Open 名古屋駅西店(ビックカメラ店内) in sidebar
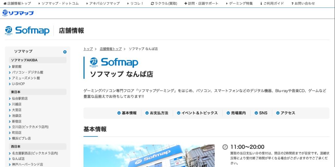The width and height of the screenshot is (335, 167). click(x=35, y=153)
